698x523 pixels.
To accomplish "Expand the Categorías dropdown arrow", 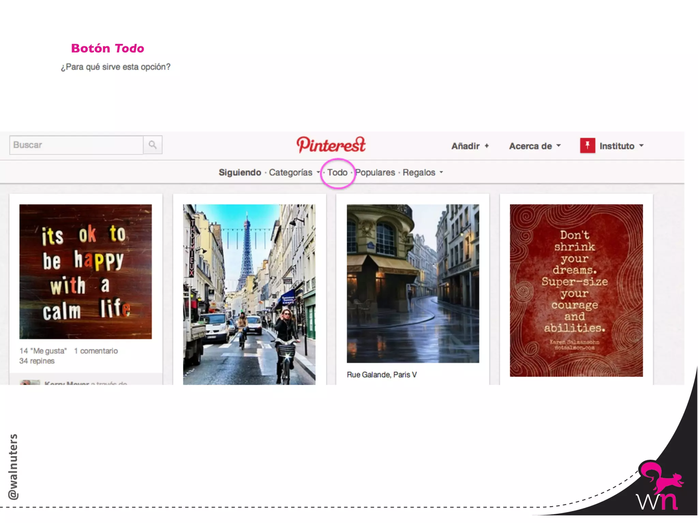I will tap(318, 172).
